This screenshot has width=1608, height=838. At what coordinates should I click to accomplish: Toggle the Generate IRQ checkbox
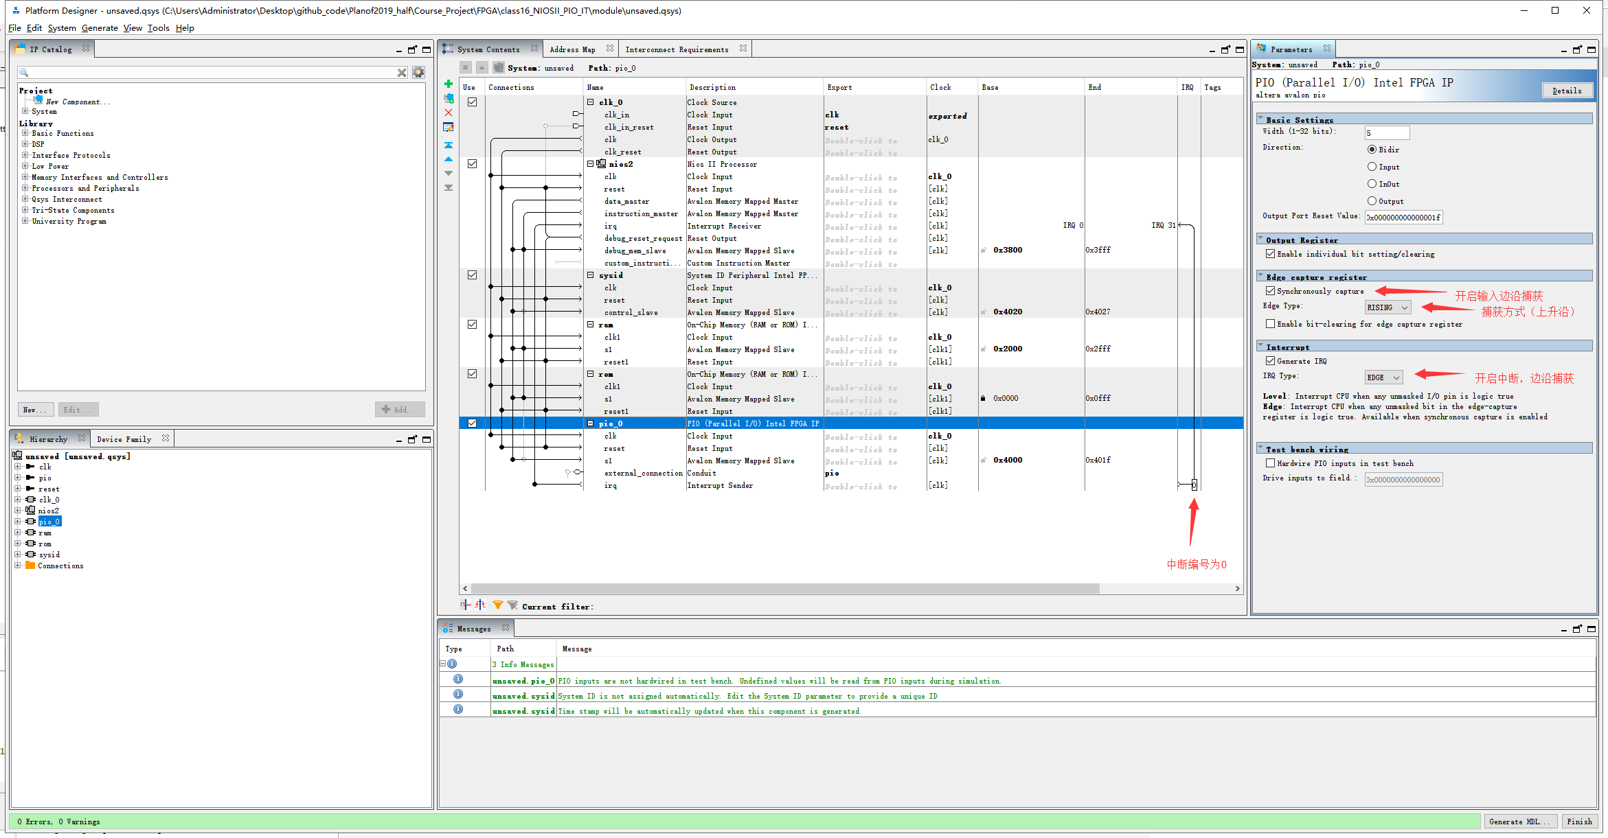tap(1270, 361)
